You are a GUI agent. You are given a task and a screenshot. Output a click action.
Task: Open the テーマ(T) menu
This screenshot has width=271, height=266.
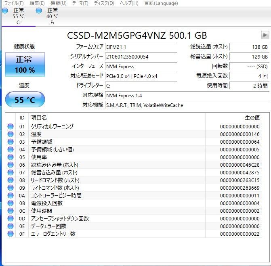(80, 3)
